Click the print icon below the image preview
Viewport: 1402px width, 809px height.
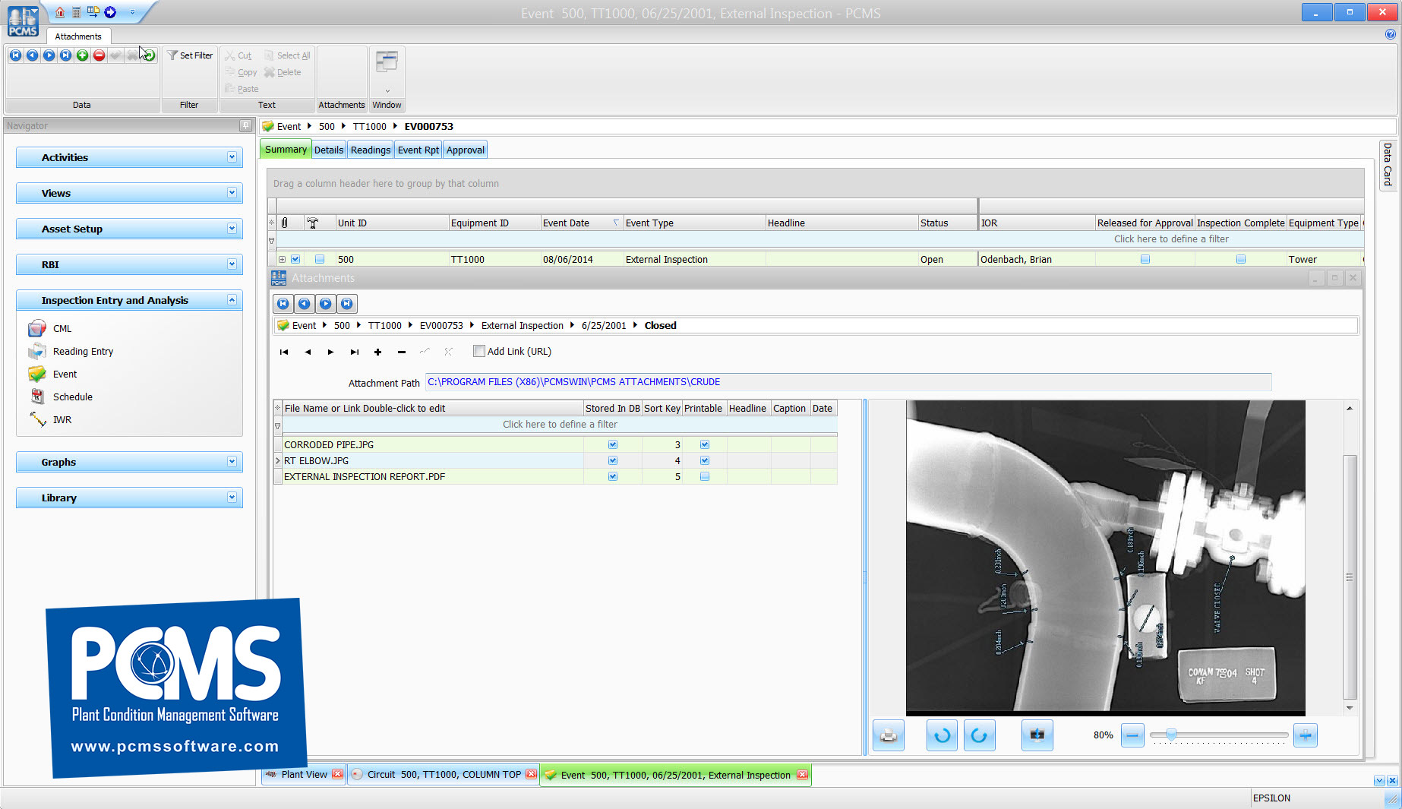pyautogui.click(x=888, y=735)
